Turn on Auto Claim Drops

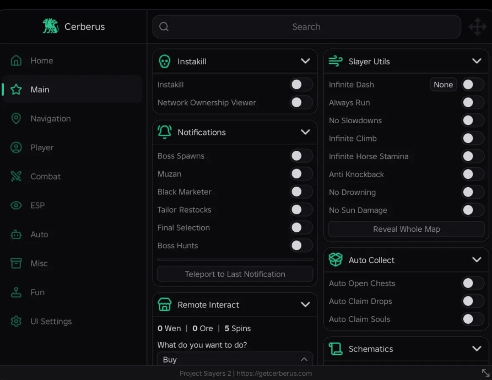(x=473, y=301)
